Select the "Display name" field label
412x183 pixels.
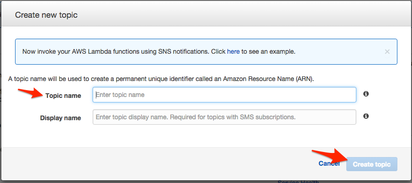tap(60, 118)
